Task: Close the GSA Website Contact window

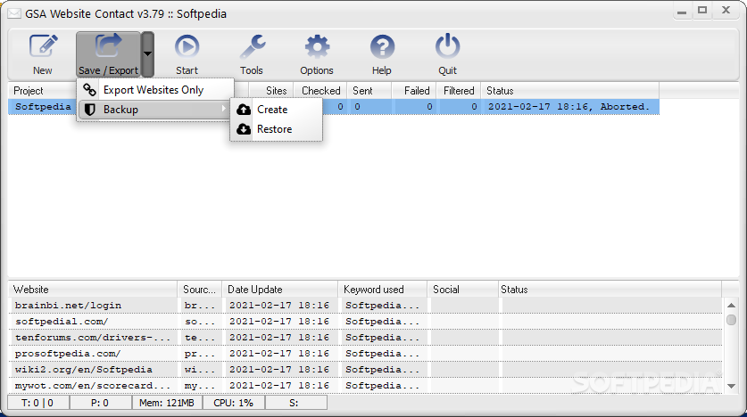Action: [x=726, y=11]
